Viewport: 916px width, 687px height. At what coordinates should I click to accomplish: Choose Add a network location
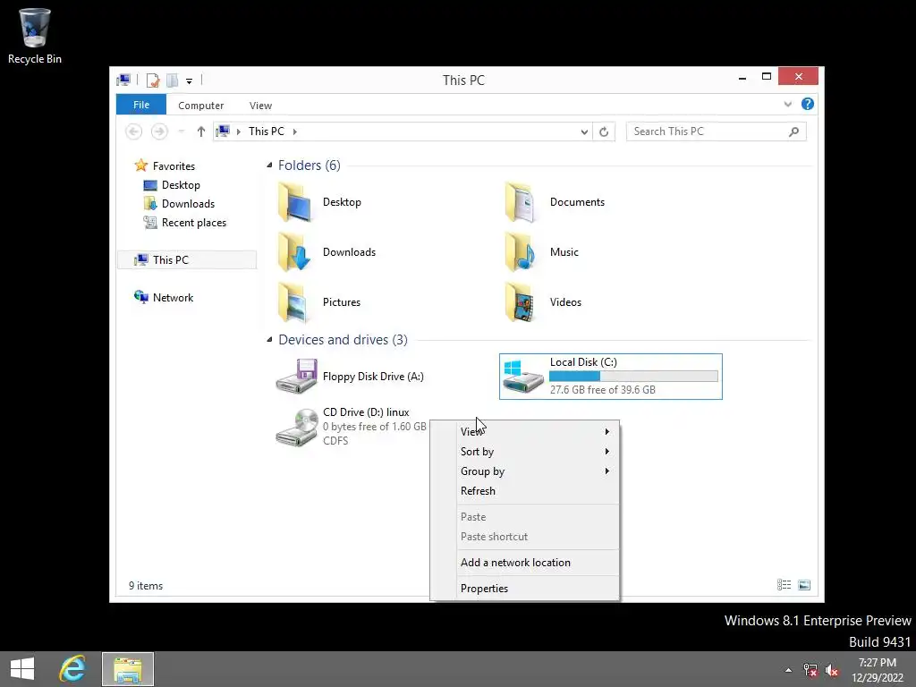point(524,563)
